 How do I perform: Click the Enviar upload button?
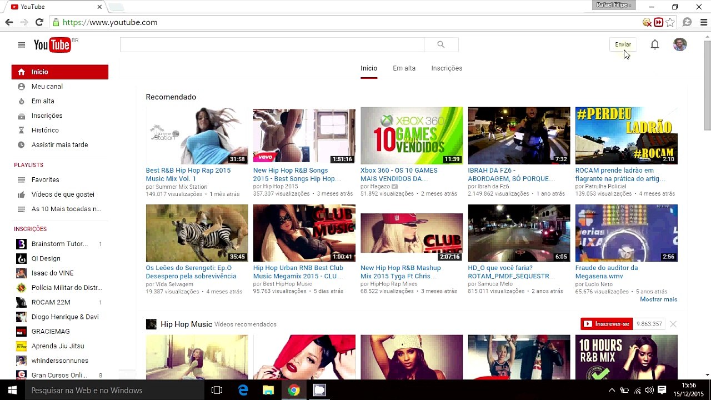tap(623, 44)
